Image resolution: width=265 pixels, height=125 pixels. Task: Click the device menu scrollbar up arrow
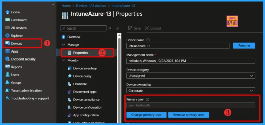click(119, 35)
